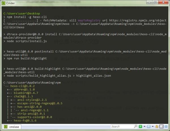Click the 'dtrace-provider@0.8.0 install' line

pyautogui.click(x=85, y=34)
